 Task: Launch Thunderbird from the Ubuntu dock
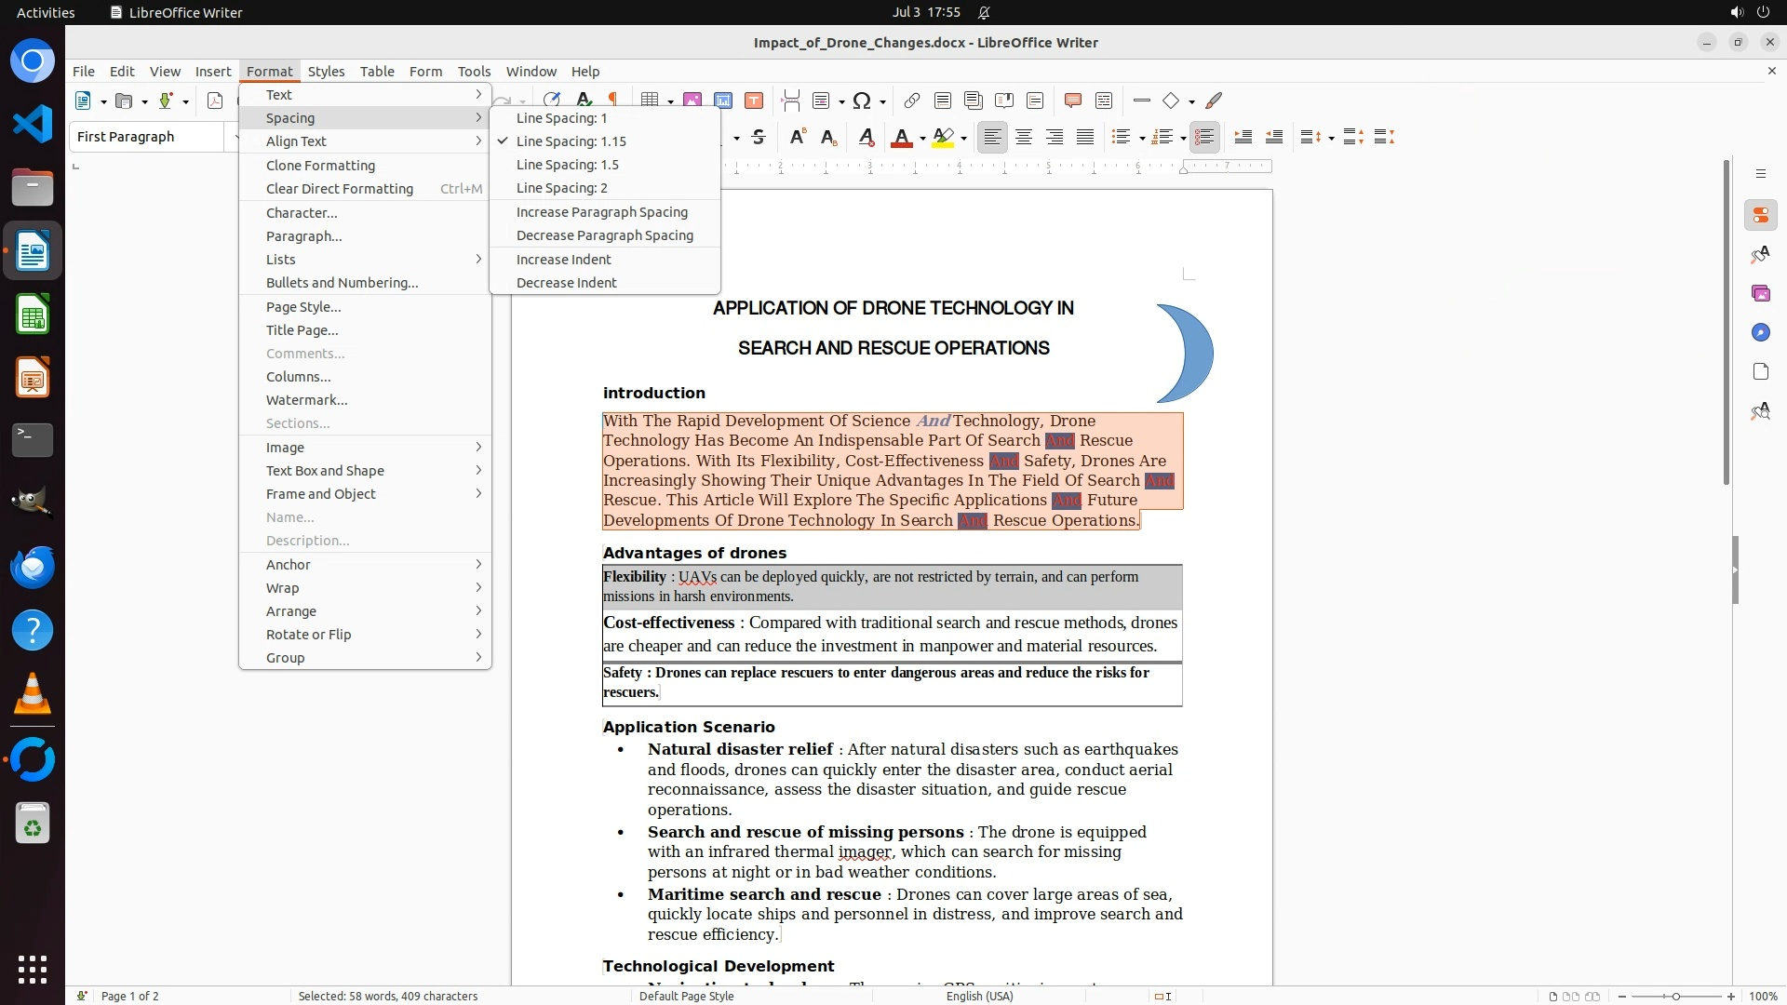tap(33, 567)
